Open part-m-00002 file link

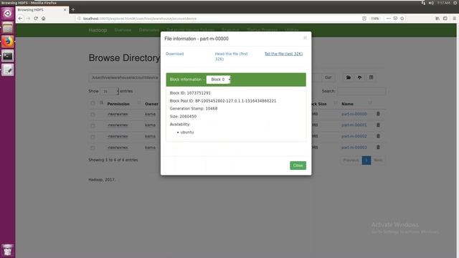354,136
